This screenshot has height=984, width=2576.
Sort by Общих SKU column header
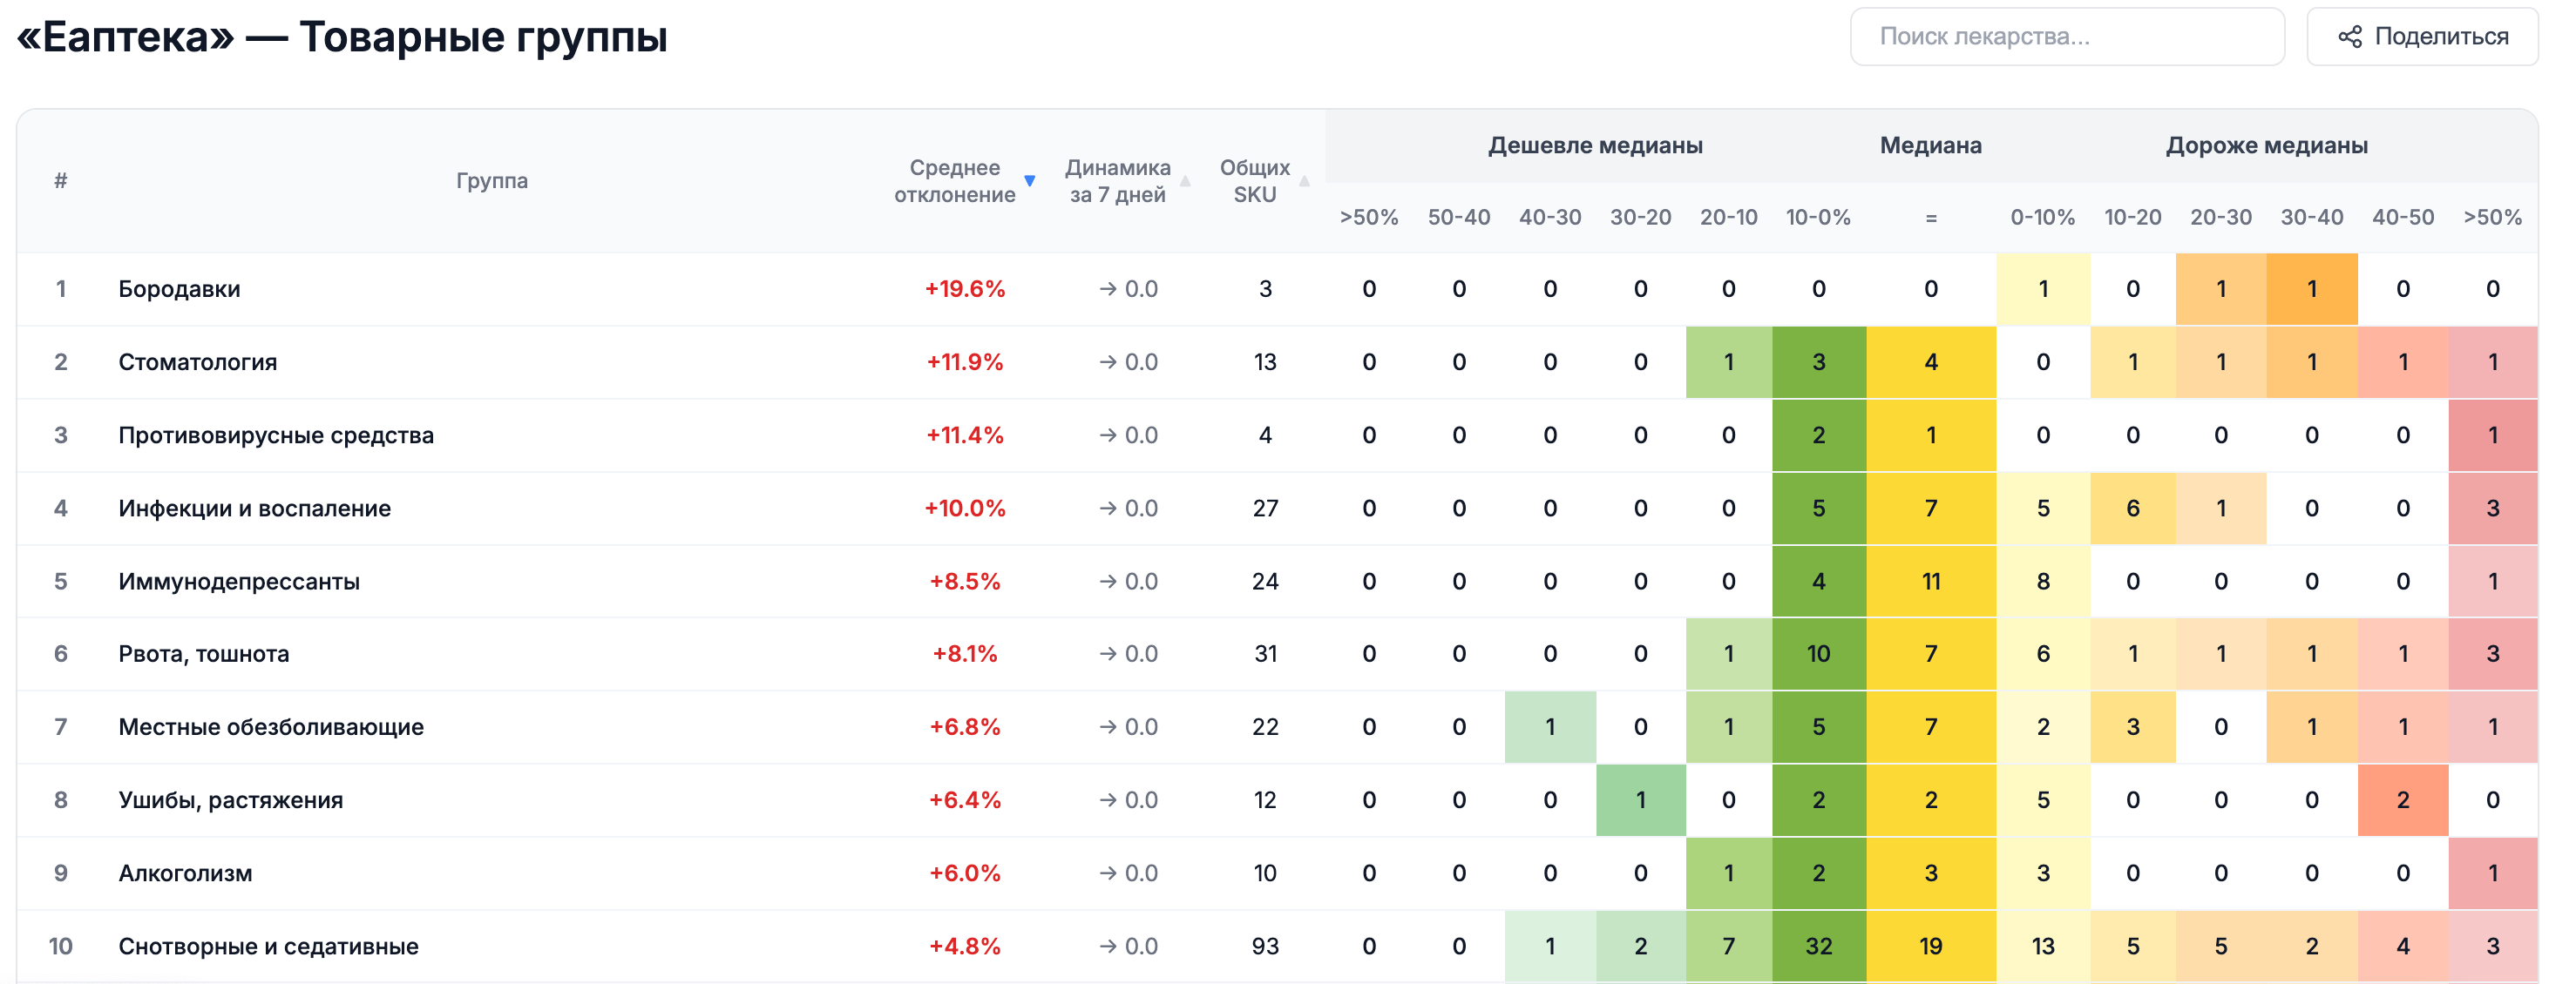[1254, 181]
